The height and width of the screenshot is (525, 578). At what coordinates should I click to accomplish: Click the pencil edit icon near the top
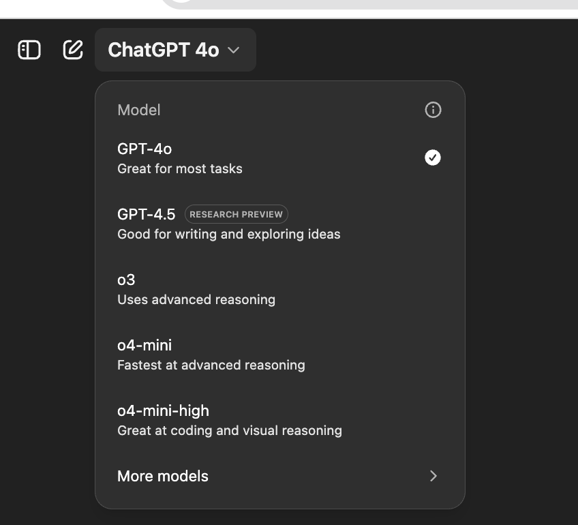coord(73,50)
